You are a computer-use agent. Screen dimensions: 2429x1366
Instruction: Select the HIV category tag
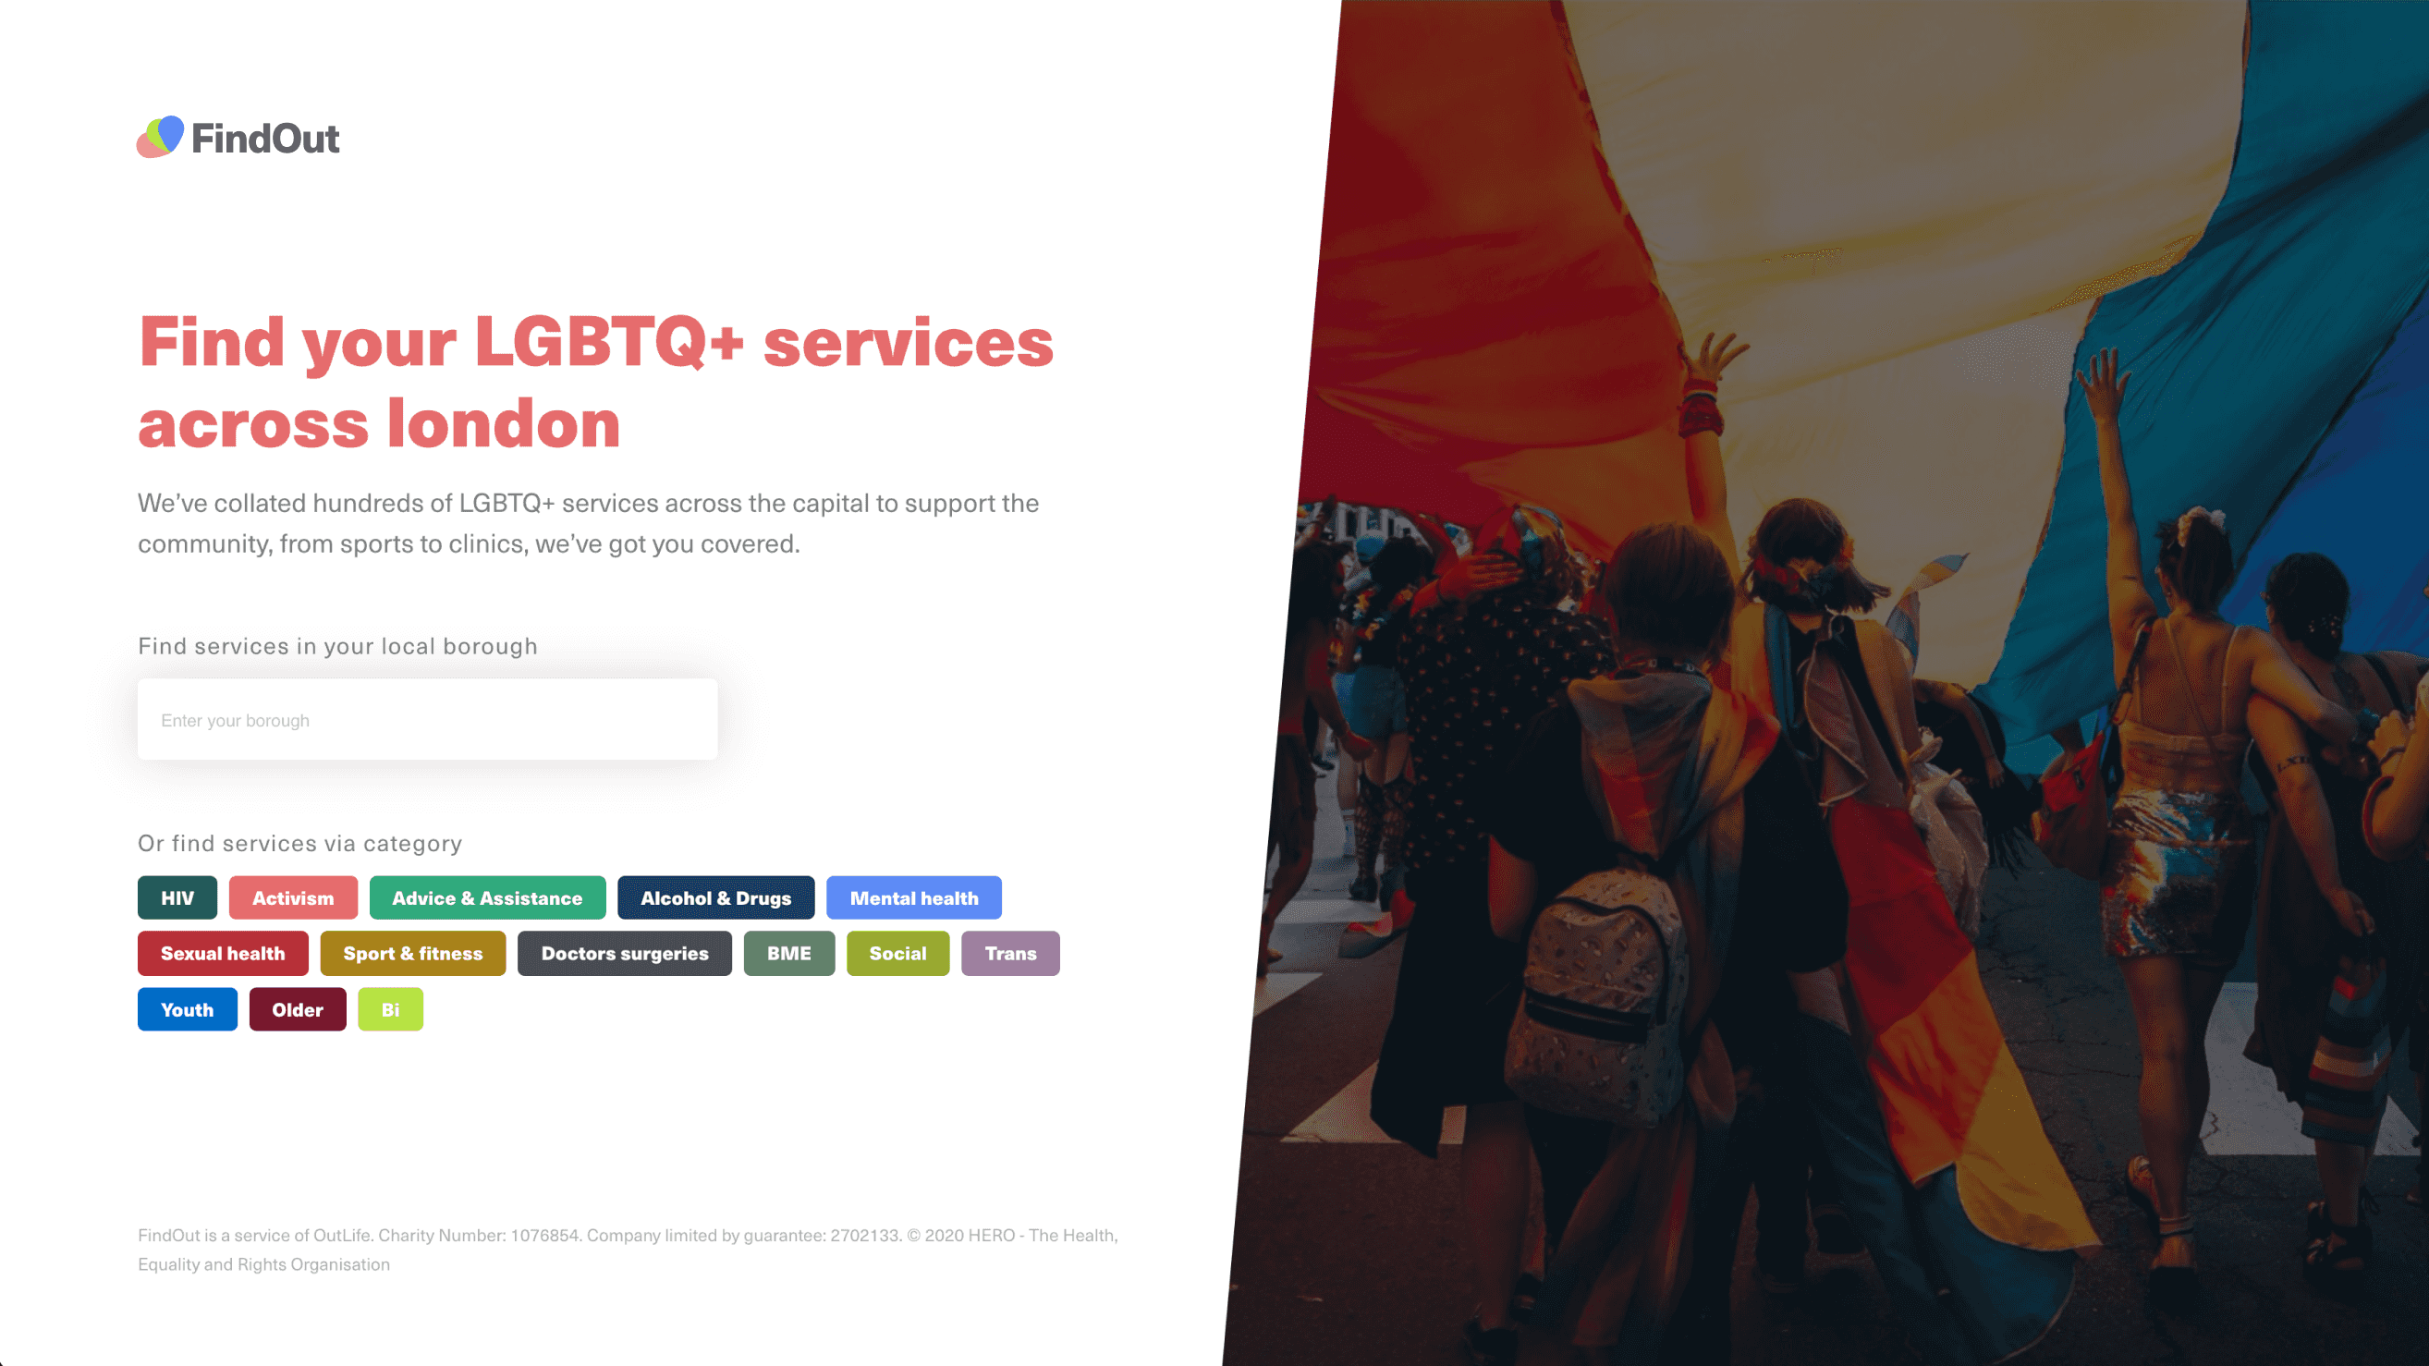[x=178, y=897]
